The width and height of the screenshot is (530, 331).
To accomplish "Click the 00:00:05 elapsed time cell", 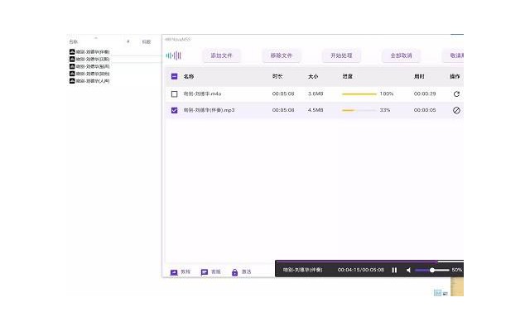I will coord(425,110).
